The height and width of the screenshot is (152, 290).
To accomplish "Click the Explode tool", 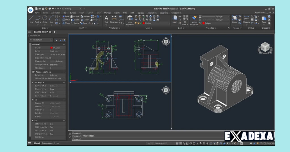I will 75,16.
